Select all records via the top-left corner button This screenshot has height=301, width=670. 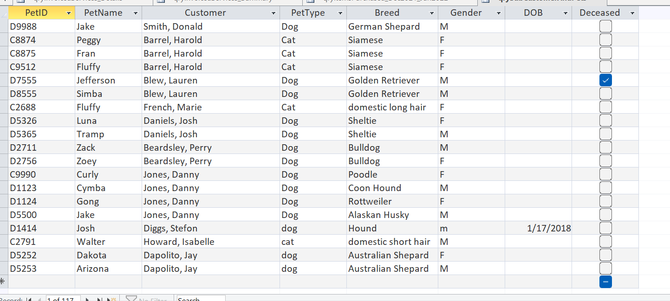[4, 13]
